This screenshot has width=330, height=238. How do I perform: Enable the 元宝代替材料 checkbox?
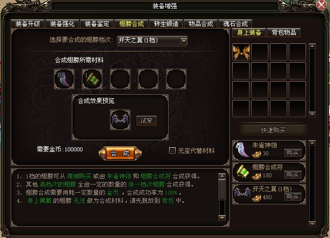172,150
